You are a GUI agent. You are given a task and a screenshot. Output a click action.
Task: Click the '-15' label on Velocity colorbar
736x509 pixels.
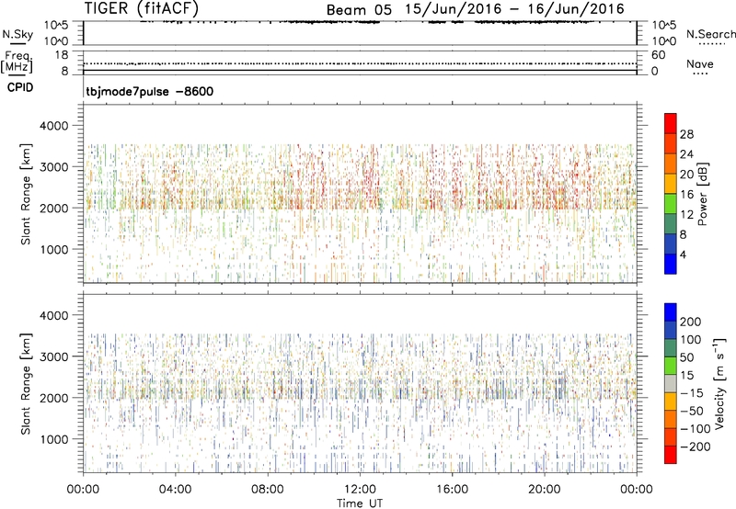pyautogui.click(x=692, y=392)
